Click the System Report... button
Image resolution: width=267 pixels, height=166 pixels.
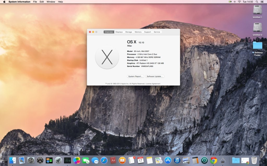[x=135, y=77]
